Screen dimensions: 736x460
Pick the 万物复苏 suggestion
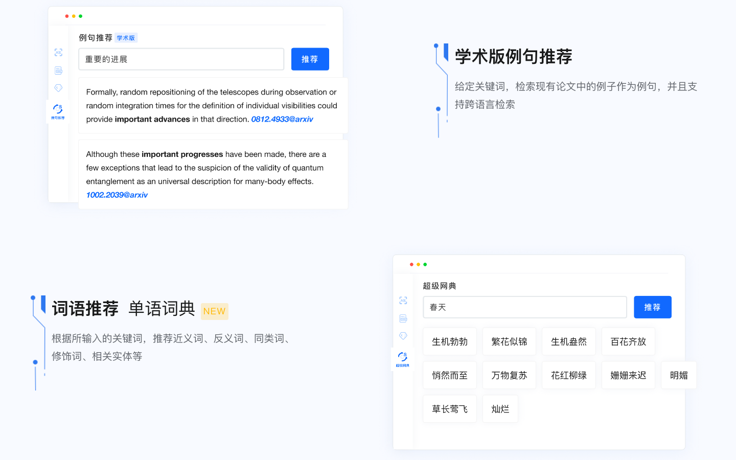click(509, 375)
